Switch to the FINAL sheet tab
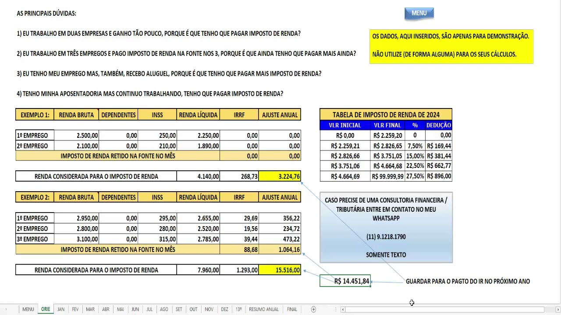The image size is (561, 315). click(x=292, y=309)
